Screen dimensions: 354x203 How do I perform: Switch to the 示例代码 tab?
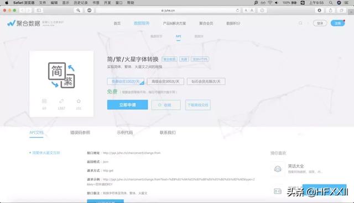click(125, 132)
